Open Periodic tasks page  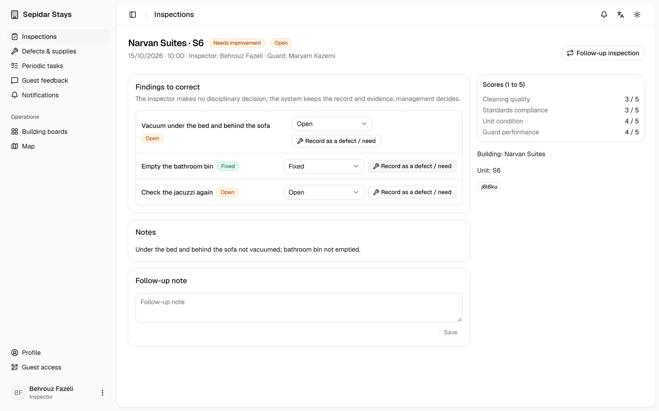click(58, 66)
